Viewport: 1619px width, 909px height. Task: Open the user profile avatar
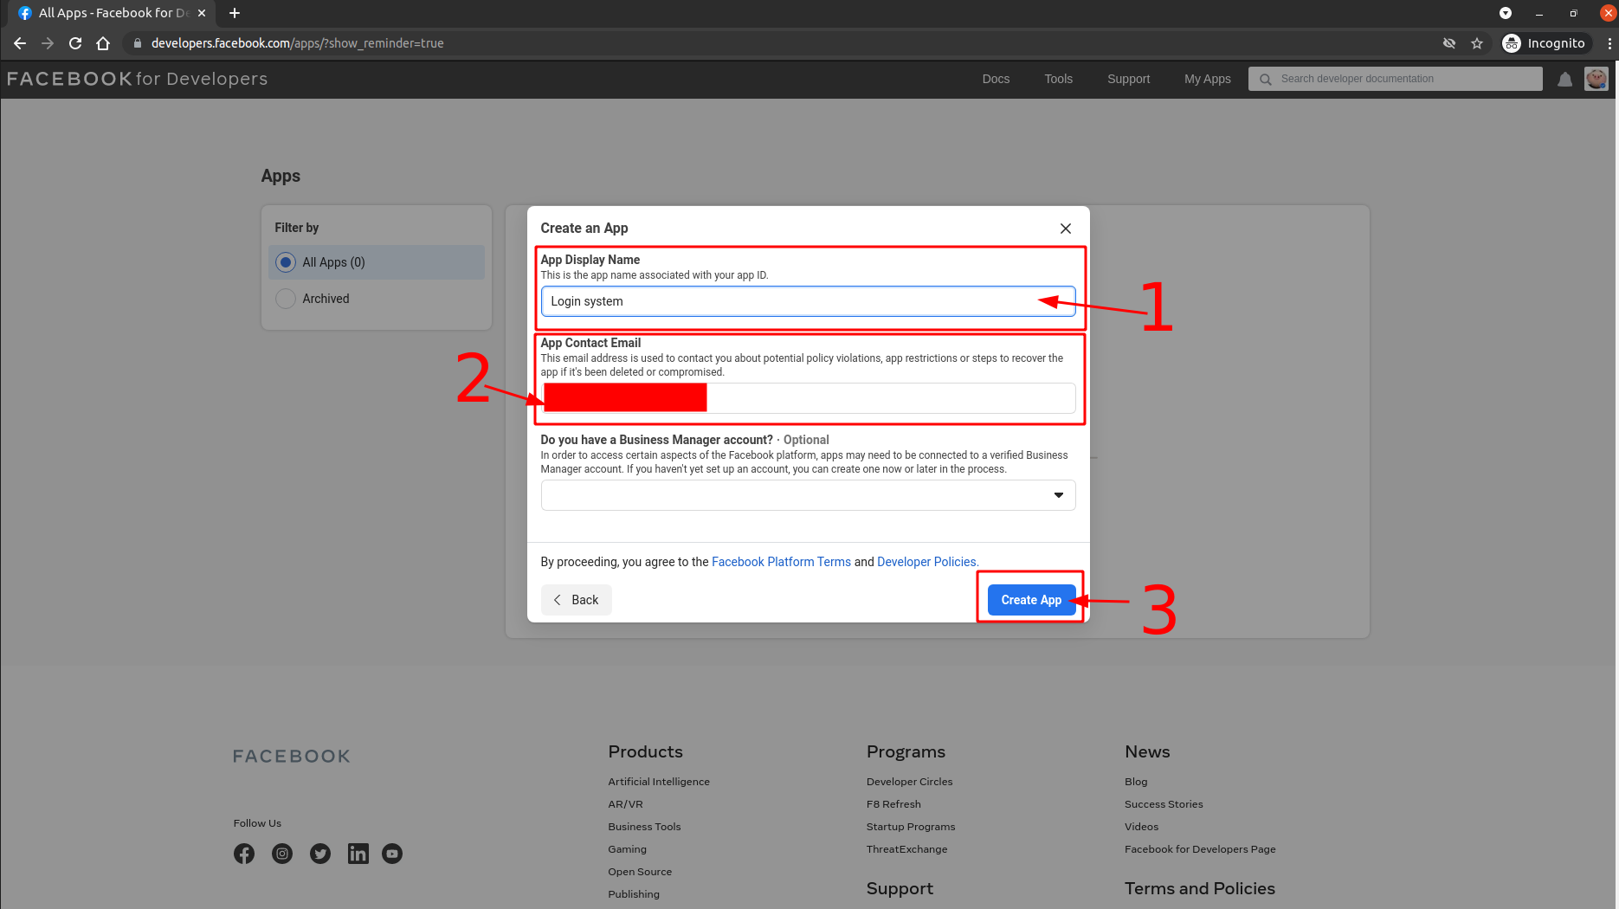[x=1596, y=79]
